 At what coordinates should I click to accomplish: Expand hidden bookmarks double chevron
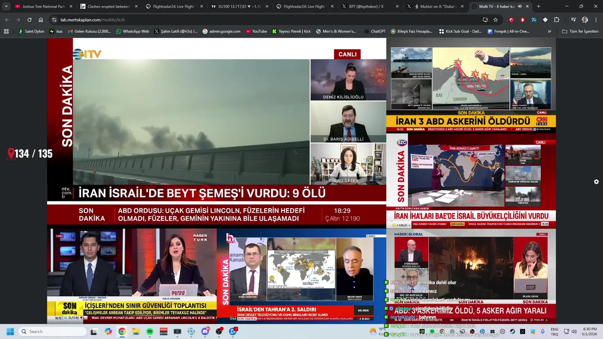coord(549,32)
